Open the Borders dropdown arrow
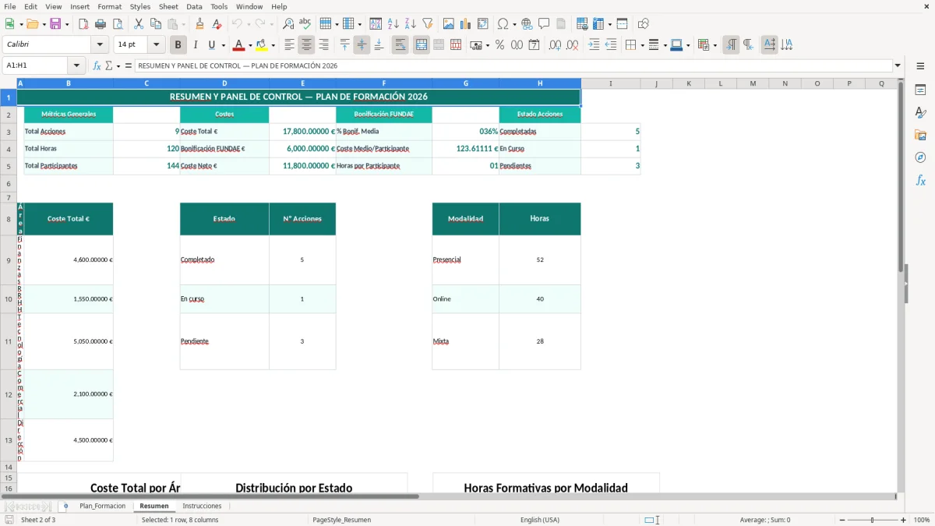The image size is (935, 526). pos(641,45)
